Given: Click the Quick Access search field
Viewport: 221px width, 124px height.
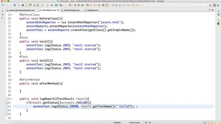Looking at the screenshot, I should [x=199, y=5].
